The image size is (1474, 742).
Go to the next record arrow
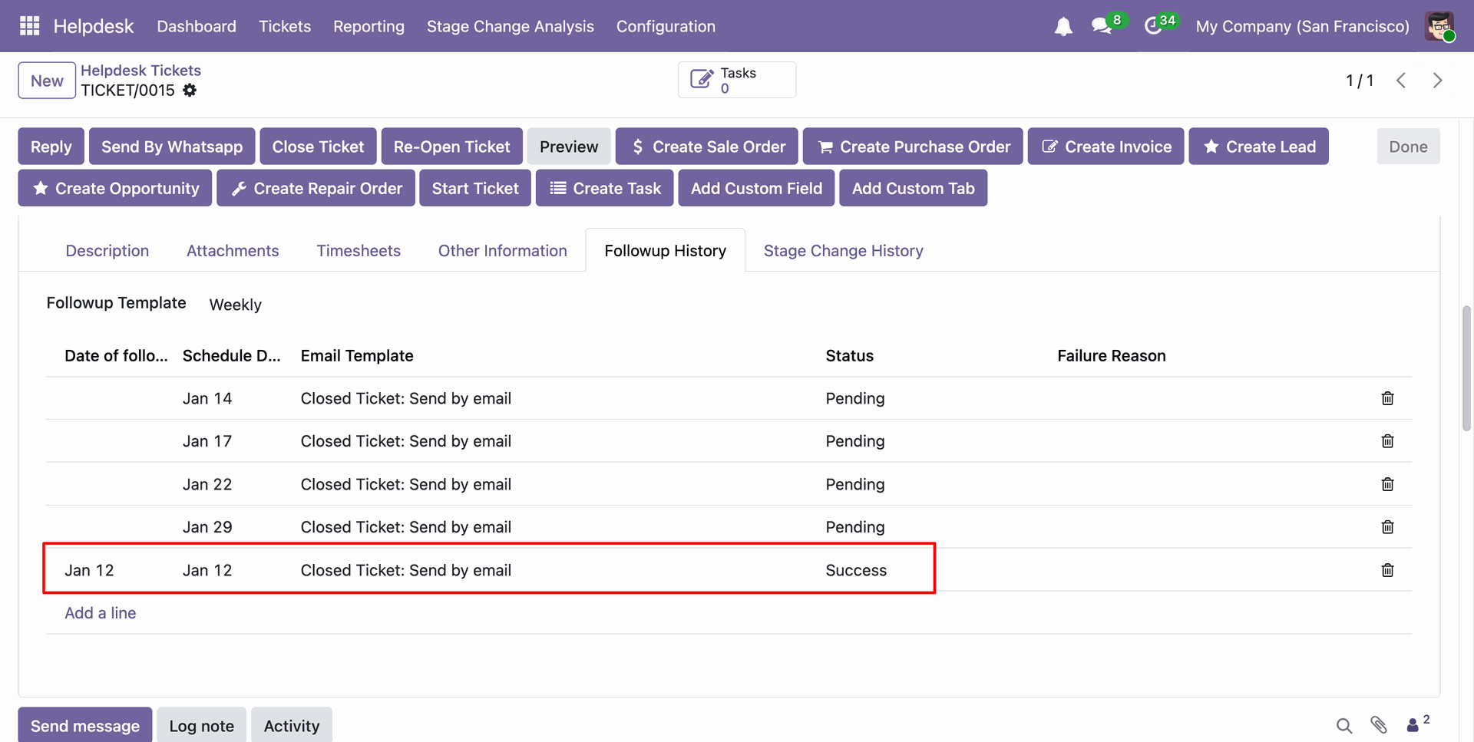click(1437, 81)
